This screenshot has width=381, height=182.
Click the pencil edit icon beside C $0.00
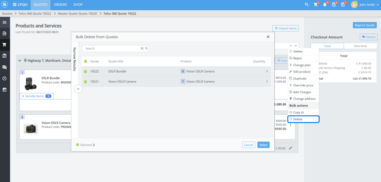click(291, 148)
